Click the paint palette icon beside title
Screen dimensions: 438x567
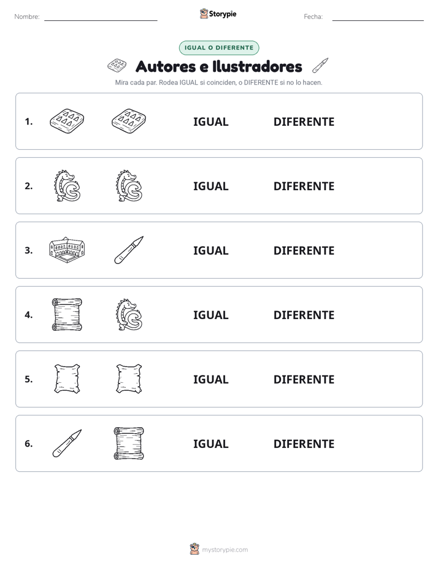click(x=117, y=66)
